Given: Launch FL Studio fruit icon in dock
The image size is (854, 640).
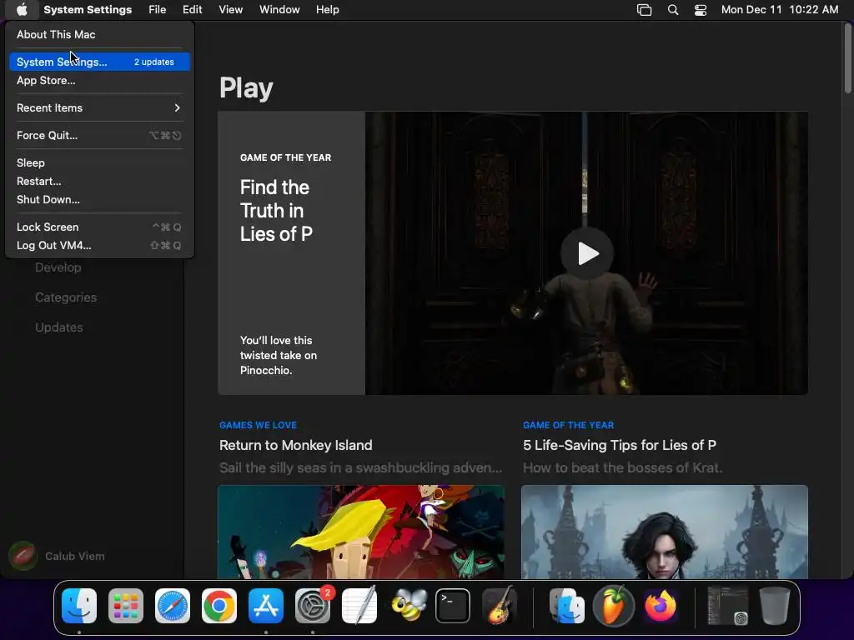Looking at the screenshot, I should [613, 606].
